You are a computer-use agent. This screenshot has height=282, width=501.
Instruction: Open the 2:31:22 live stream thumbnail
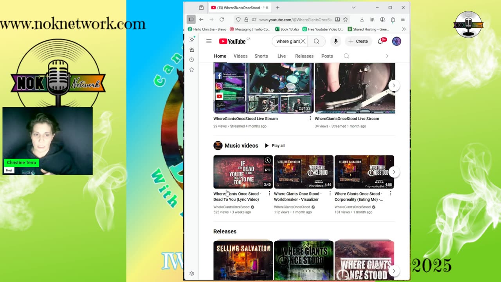click(x=263, y=88)
